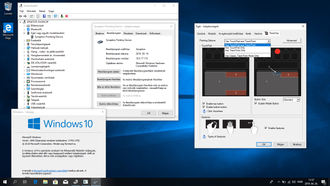
Task: Expand the Billentyűzet category
Action: [24, 26]
